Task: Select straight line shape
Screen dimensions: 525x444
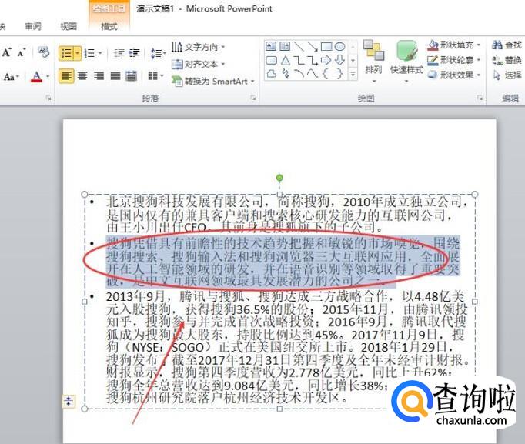Action: pyautogui.click(x=299, y=46)
